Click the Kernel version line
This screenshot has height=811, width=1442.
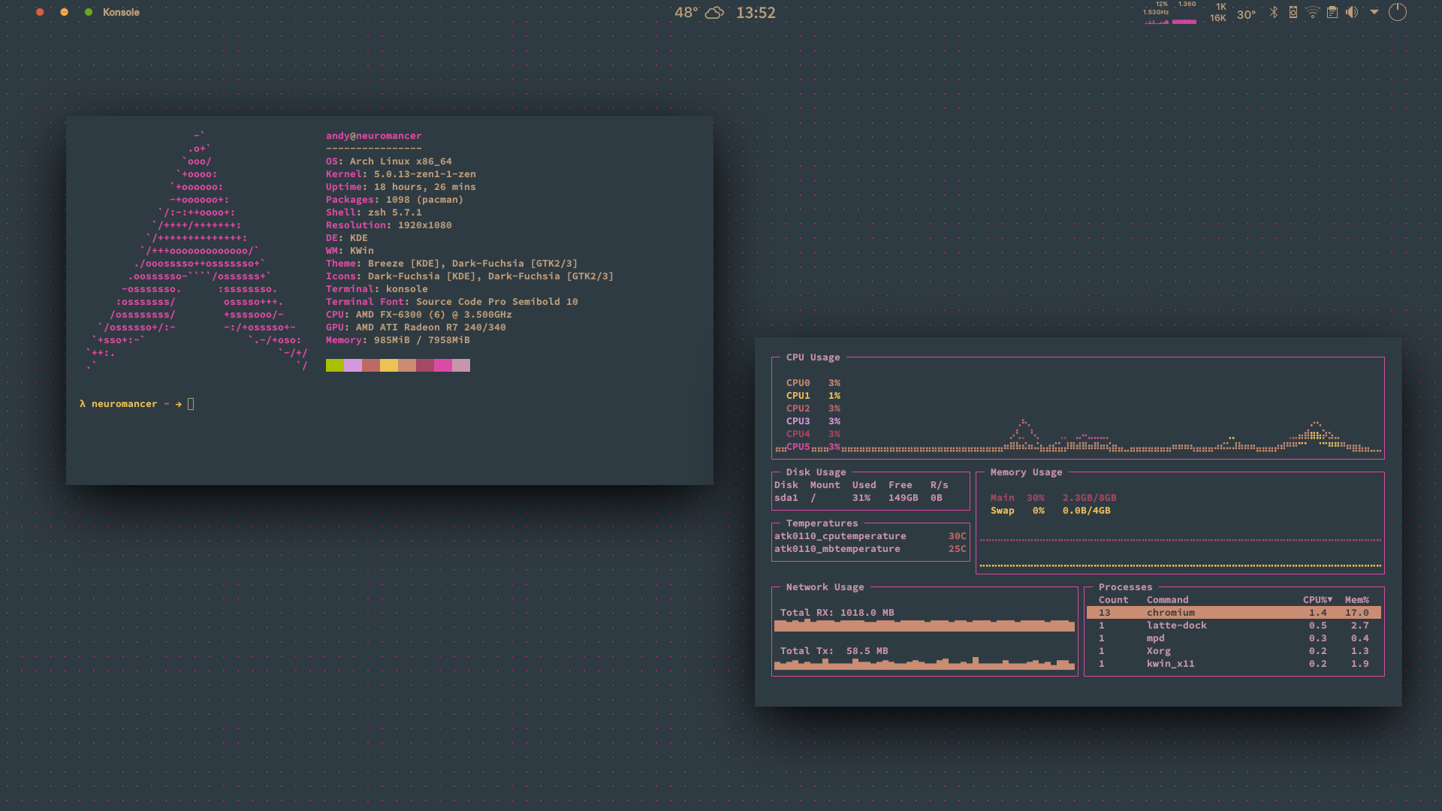click(400, 174)
